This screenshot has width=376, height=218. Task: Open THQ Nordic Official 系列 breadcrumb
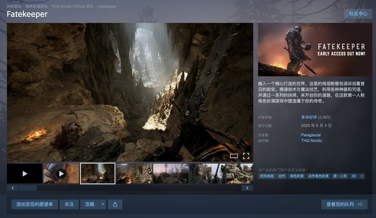[73, 6]
